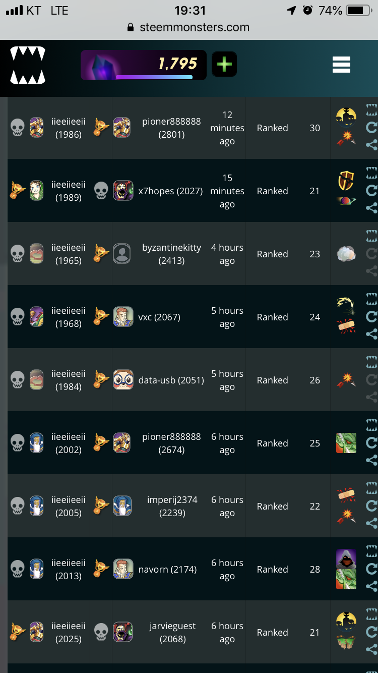Select byzantinekitty's default avatar

[x=122, y=254]
